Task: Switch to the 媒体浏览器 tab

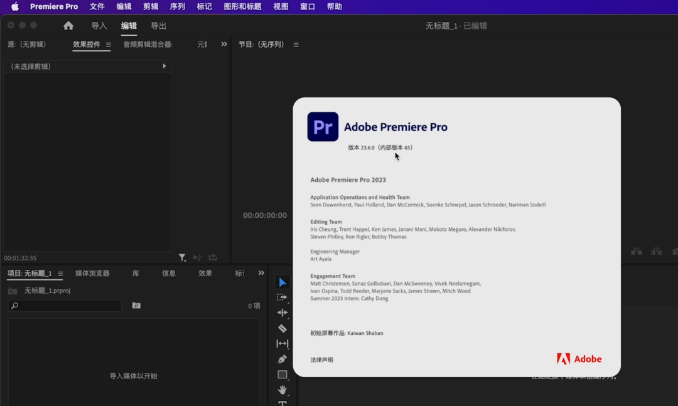Action: 92,274
